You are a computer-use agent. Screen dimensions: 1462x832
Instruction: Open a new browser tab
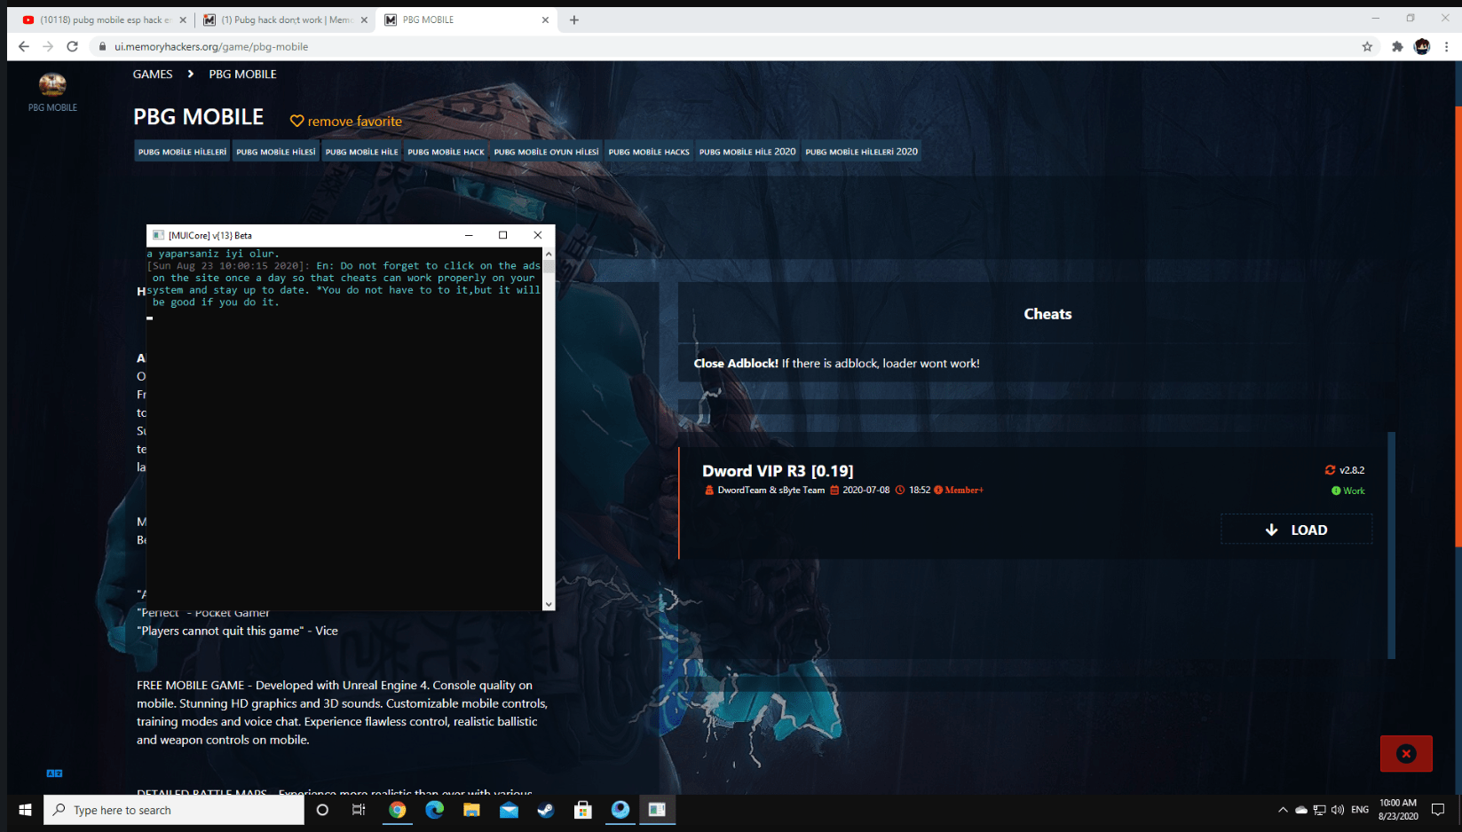click(574, 20)
